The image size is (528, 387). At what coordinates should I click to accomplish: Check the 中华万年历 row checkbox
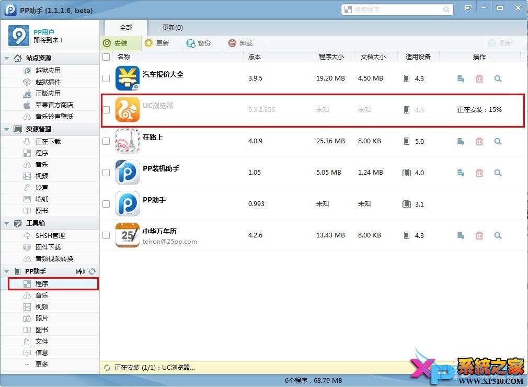pyautogui.click(x=106, y=235)
